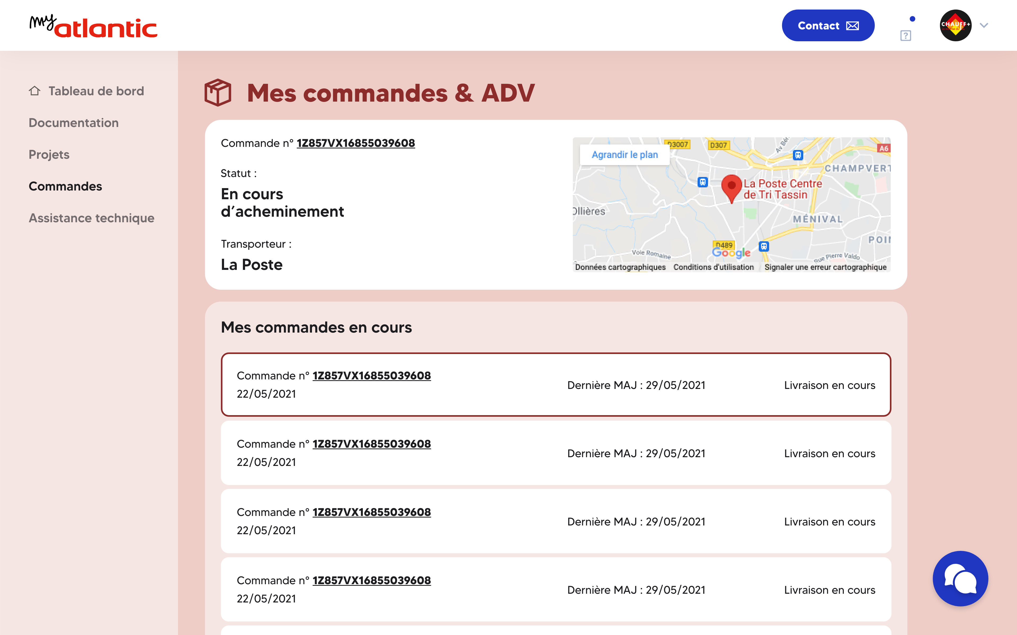Open Assistance technique section
This screenshot has height=635, width=1017.
pyautogui.click(x=91, y=218)
